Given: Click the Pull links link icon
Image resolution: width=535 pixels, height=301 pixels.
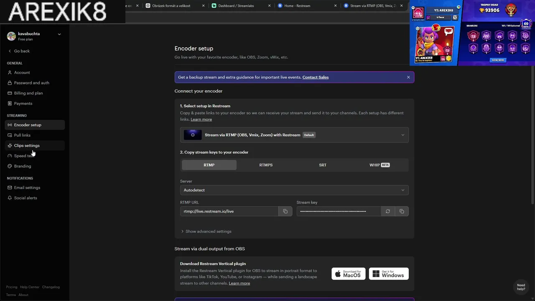Looking at the screenshot, I should [10, 135].
